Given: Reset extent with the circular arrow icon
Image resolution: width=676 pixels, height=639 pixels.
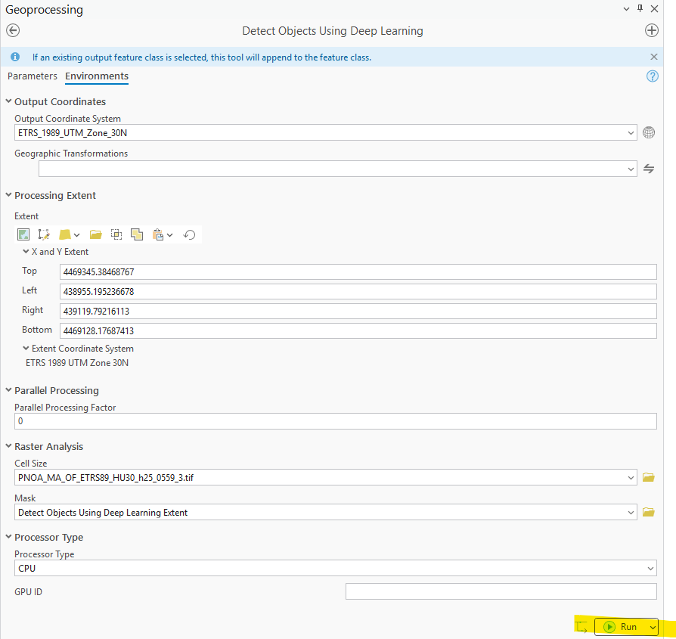Looking at the screenshot, I should (189, 234).
